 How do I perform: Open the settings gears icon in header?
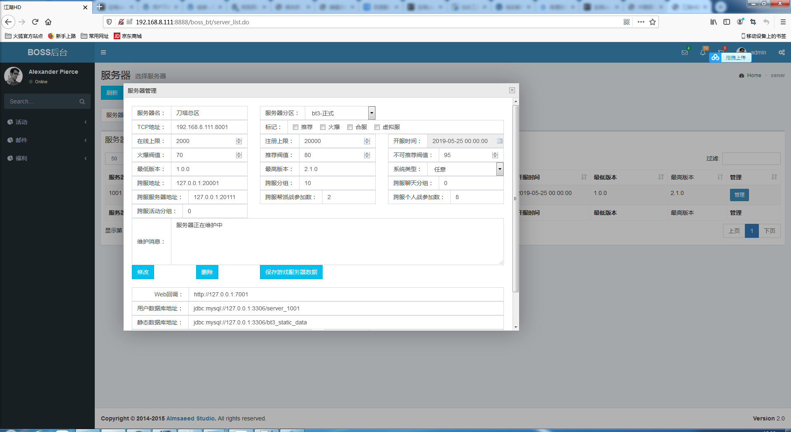[782, 52]
